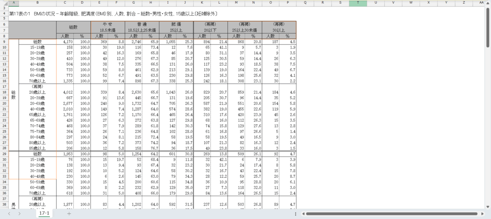Click the previous sheet navigation arrow
The image size is (491, 219).
(x=9, y=214)
